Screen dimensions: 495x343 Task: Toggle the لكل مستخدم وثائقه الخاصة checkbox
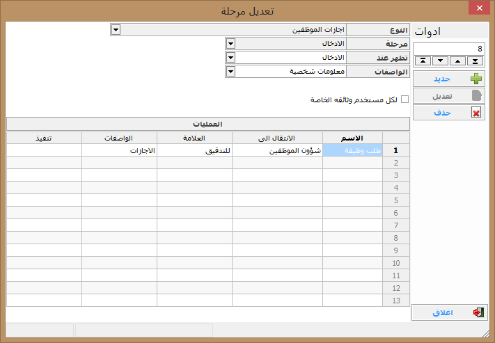[405, 99]
